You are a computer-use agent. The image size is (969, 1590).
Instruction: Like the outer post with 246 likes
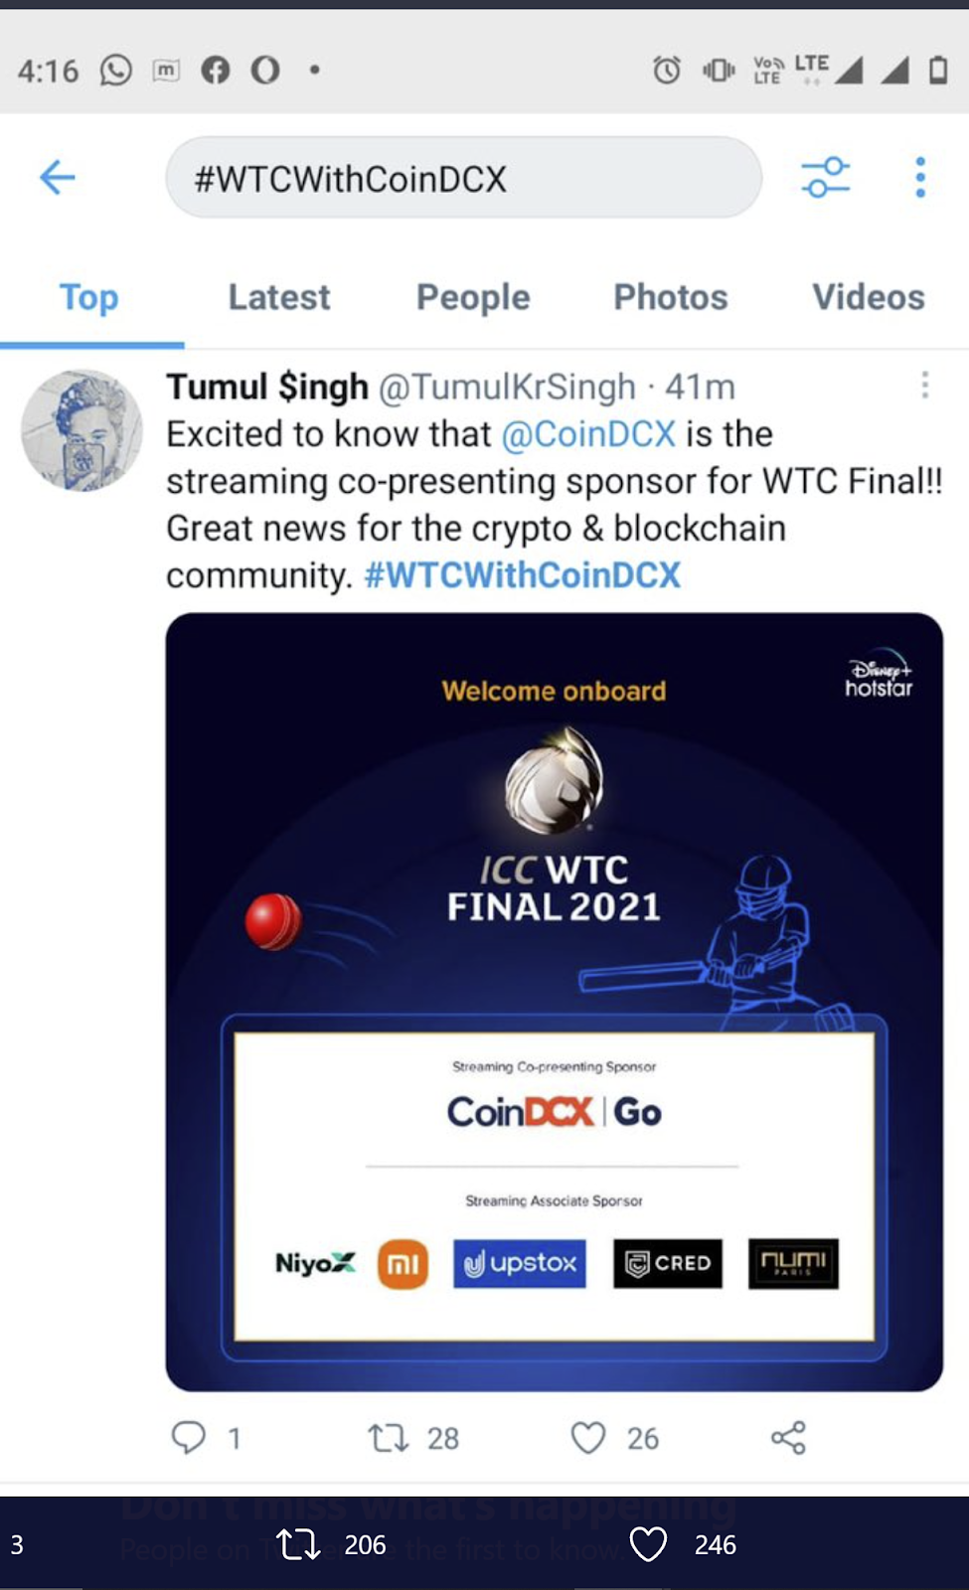(648, 1543)
